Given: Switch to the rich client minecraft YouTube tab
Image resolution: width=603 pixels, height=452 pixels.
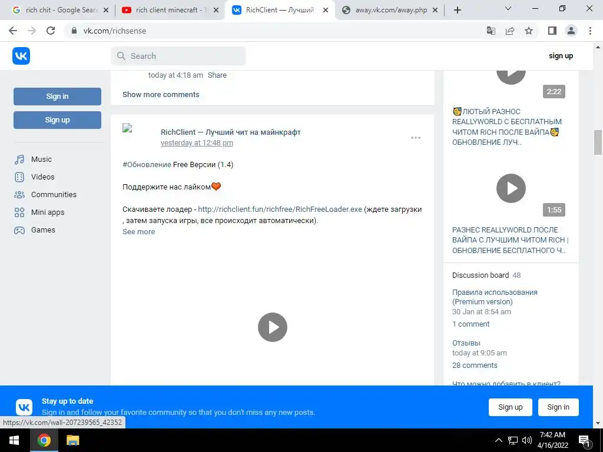Looking at the screenshot, I should [x=165, y=10].
